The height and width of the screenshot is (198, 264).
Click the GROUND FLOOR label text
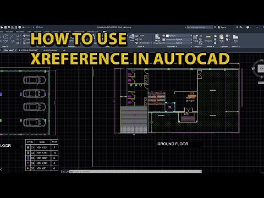173,144
